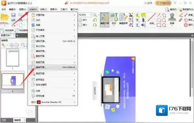This screenshot has height=123, width=194.
Task: Expand the 签名与缩写 submenu
Action: tap(53, 85)
